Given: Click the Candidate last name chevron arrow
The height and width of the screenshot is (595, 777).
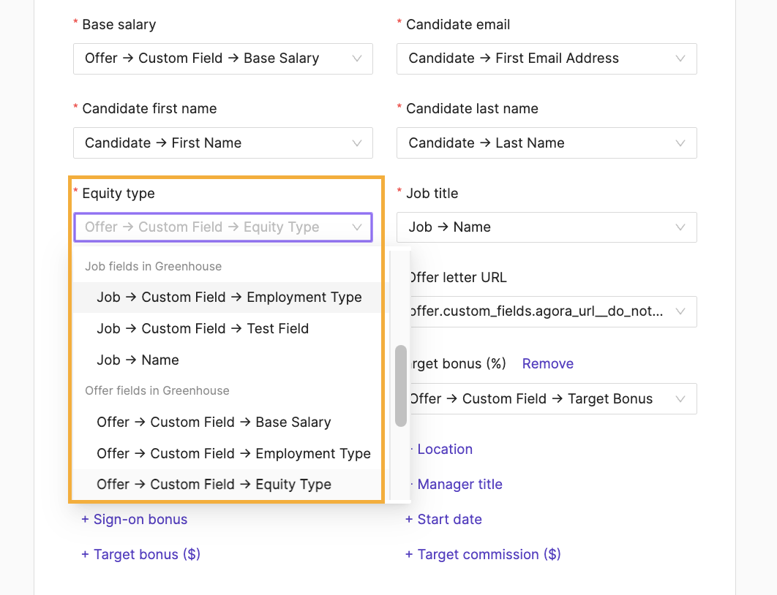Looking at the screenshot, I should 680,143.
